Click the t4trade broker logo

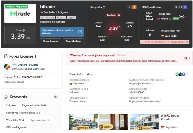pos(20,13)
